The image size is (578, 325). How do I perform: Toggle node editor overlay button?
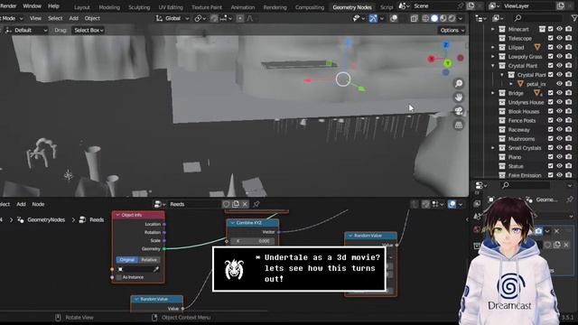[x=452, y=204]
